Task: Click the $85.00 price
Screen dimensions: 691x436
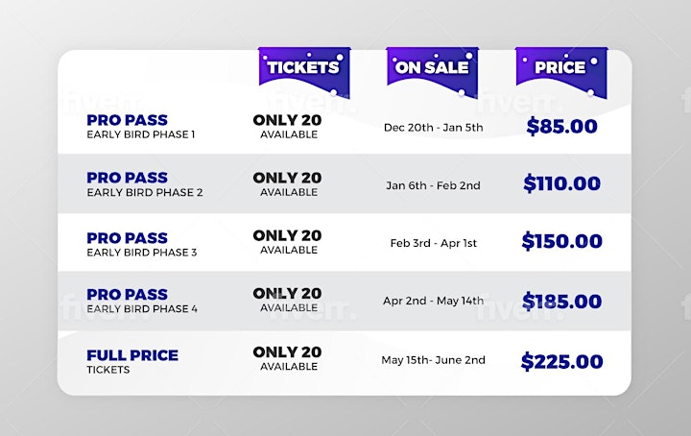Action: [561, 127]
